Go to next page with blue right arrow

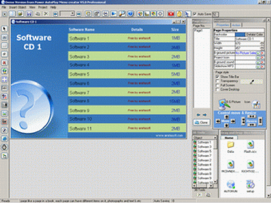205,115
